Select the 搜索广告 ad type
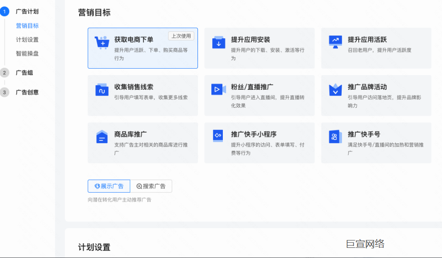Image resolution: width=442 pixels, height=258 pixels. [x=151, y=186]
